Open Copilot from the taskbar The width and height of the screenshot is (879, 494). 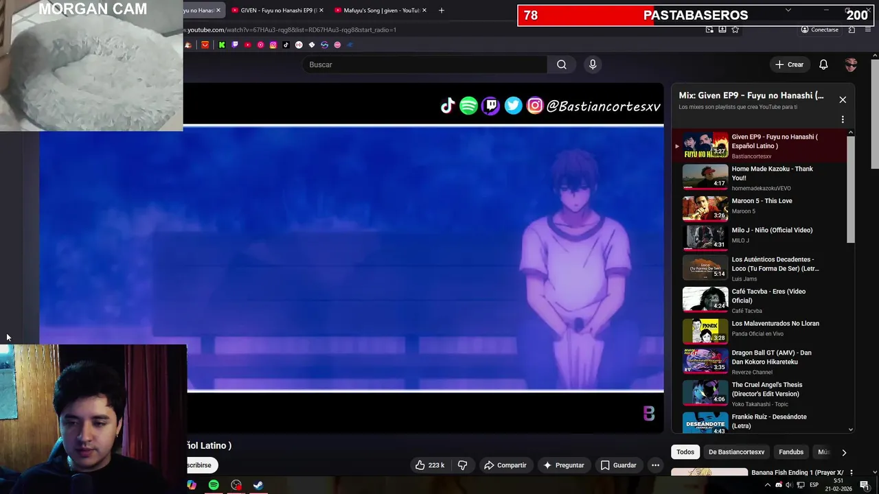tap(192, 485)
